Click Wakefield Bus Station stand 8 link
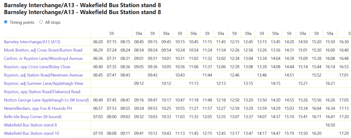This screenshot has width=351, height=138. click(30, 125)
